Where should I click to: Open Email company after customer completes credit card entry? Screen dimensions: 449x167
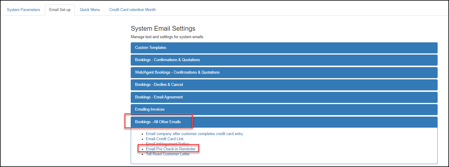[194, 134]
